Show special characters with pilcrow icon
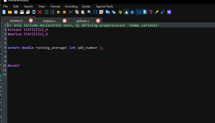215x123 pixels. [x=151, y=12]
